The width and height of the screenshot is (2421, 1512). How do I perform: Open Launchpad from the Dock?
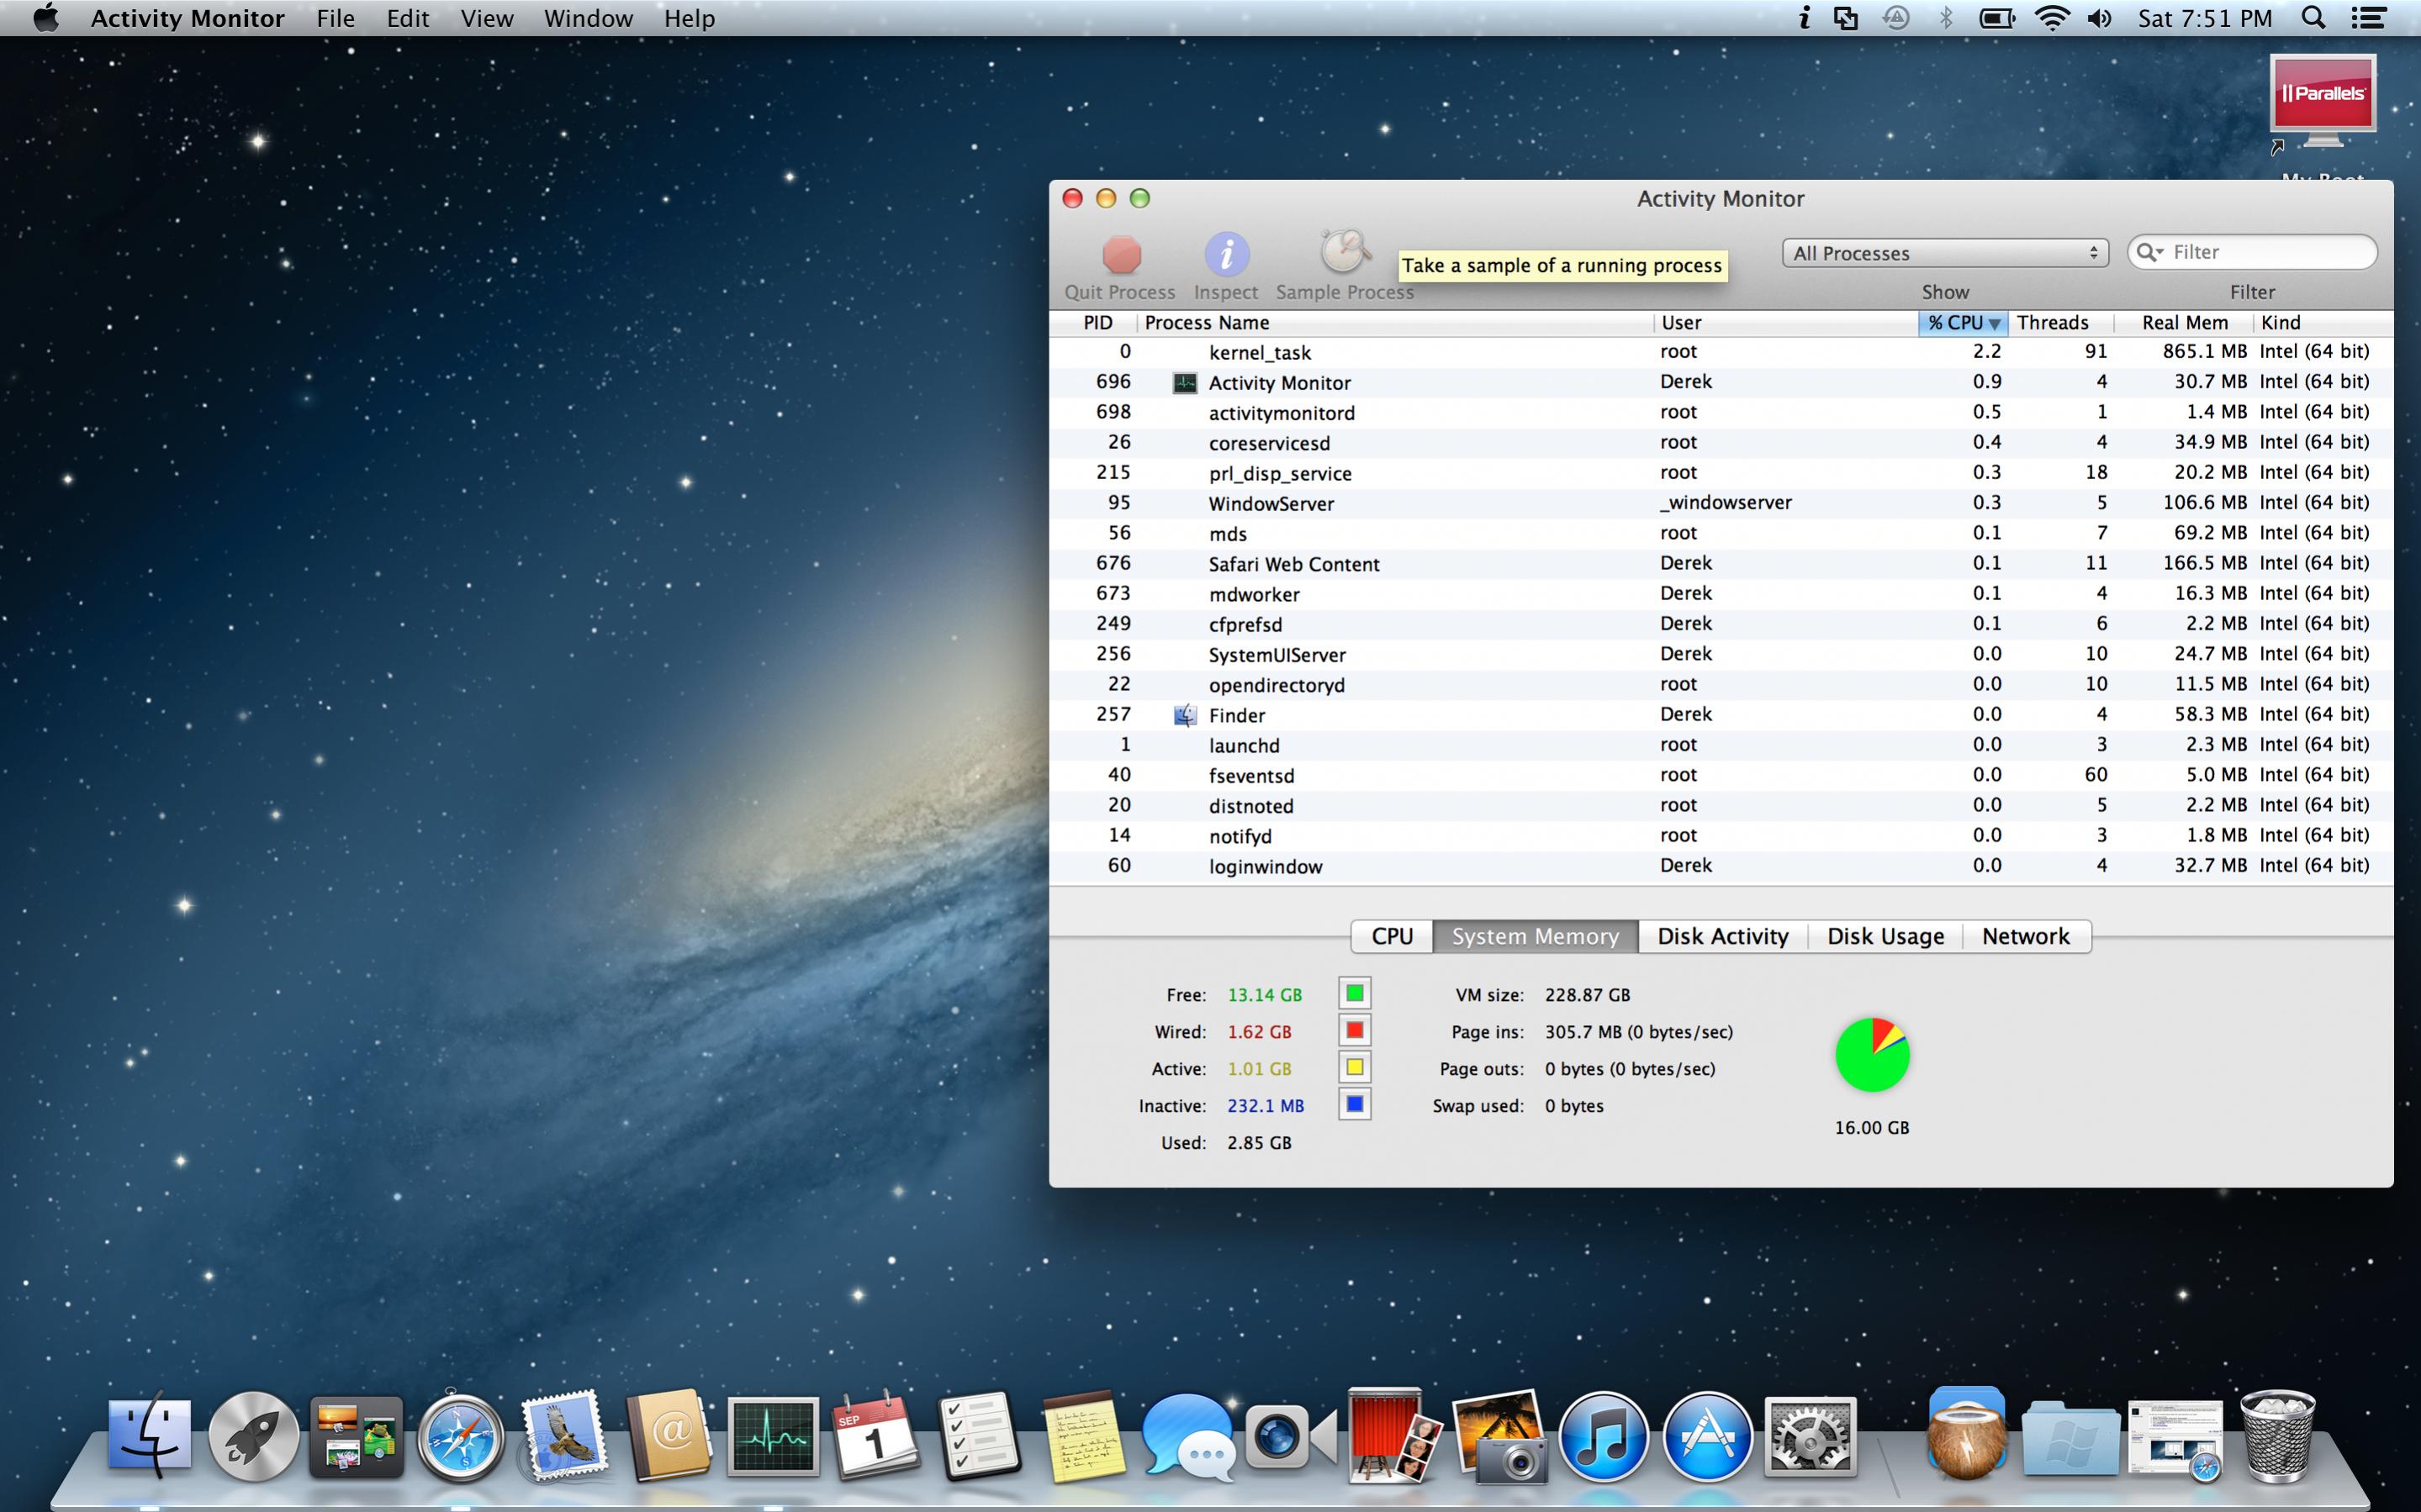click(x=253, y=1436)
